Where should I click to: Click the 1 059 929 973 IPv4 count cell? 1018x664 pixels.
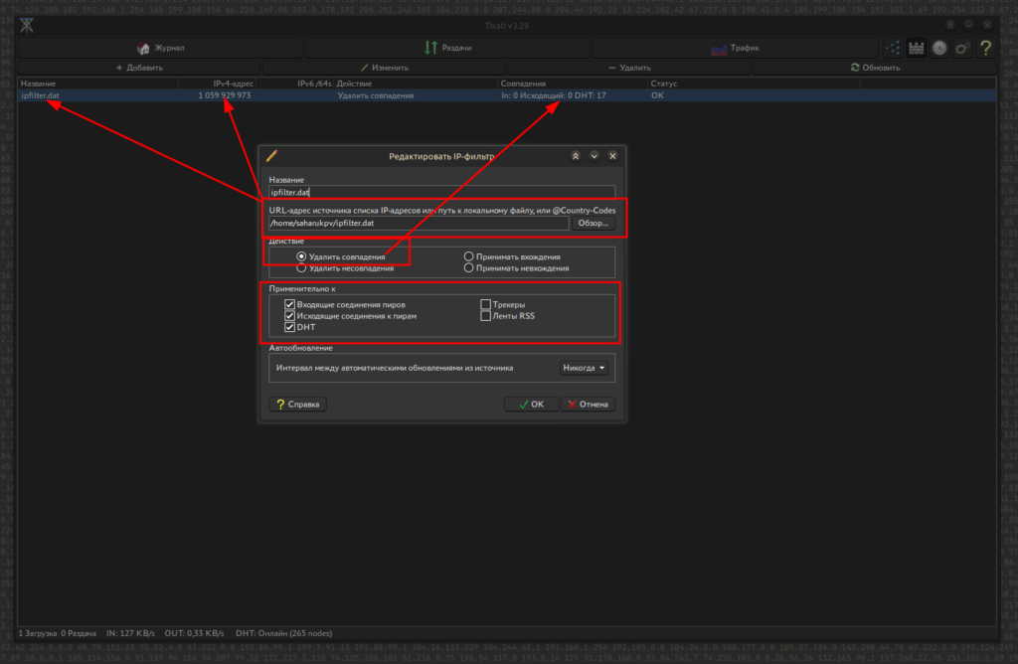[x=225, y=95]
